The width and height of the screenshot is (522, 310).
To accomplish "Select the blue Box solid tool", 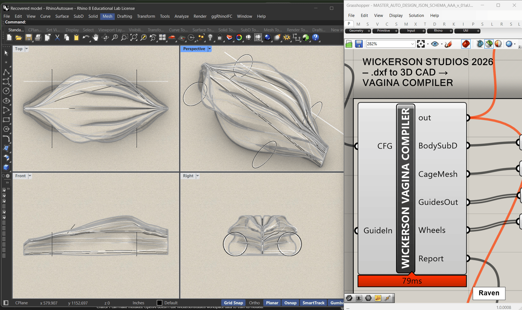I will pos(6,168).
